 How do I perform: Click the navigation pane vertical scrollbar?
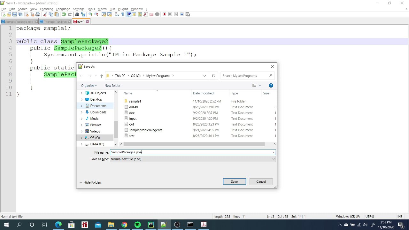point(116,129)
